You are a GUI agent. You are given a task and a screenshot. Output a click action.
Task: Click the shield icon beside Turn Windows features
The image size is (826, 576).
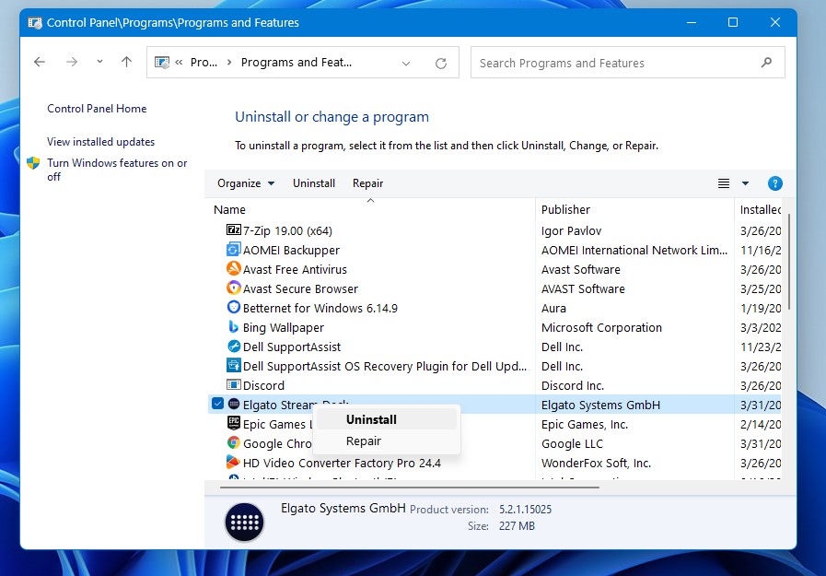33,163
